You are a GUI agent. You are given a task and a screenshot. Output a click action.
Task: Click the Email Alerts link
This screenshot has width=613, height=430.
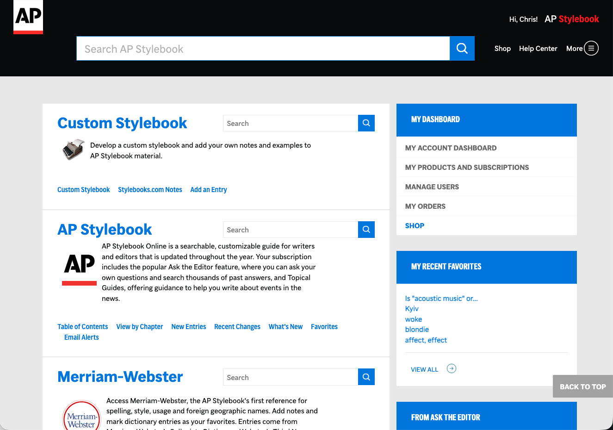coord(81,337)
